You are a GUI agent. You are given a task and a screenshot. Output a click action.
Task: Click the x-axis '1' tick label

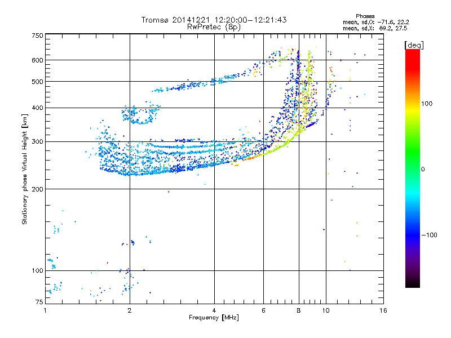coord(45,310)
